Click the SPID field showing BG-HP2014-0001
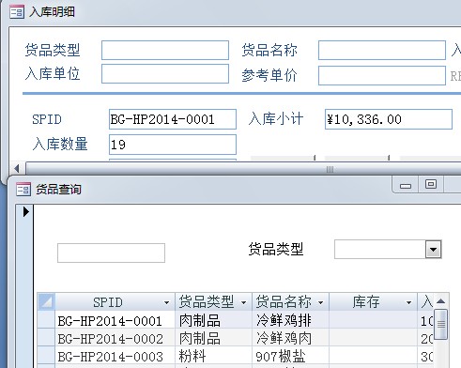This screenshot has width=461, height=368. point(173,119)
